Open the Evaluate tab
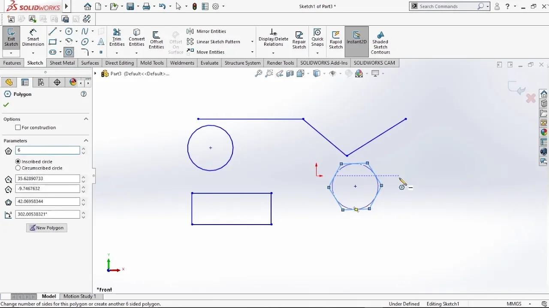 [209, 63]
